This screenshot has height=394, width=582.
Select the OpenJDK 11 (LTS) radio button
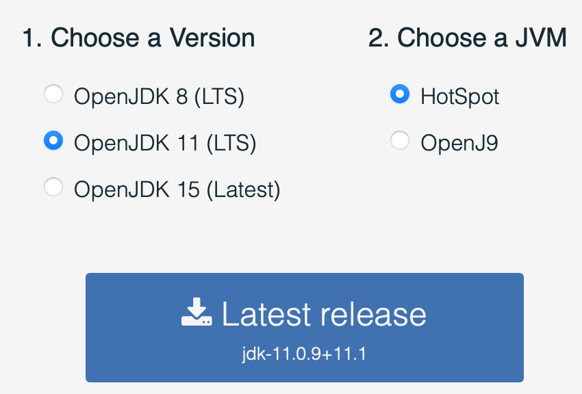pos(53,142)
